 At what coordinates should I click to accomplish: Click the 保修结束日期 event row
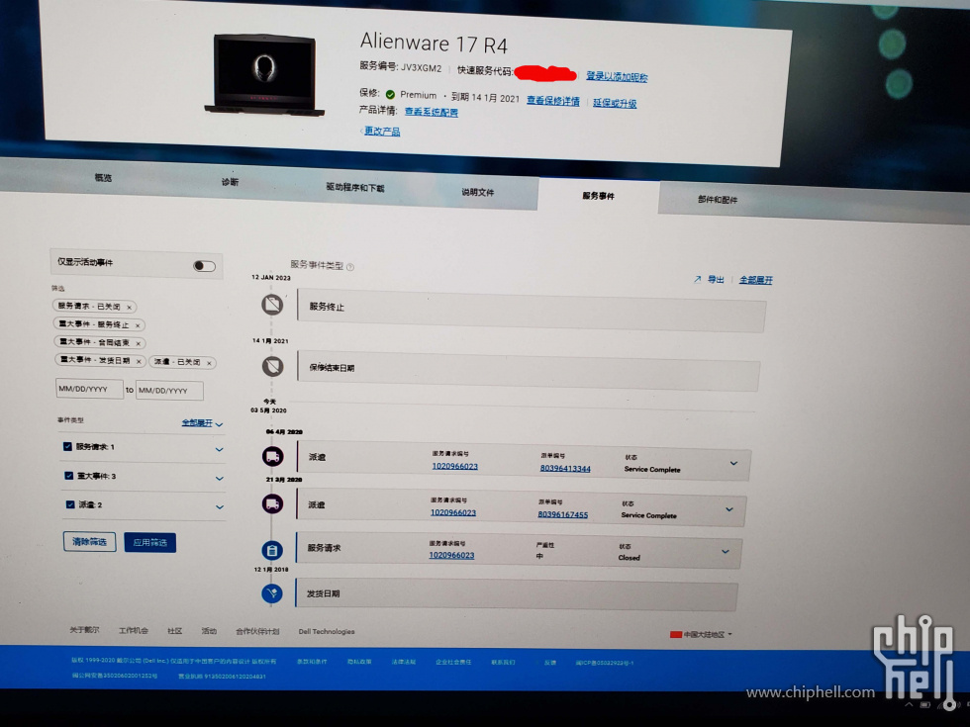[x=529, y=370]
